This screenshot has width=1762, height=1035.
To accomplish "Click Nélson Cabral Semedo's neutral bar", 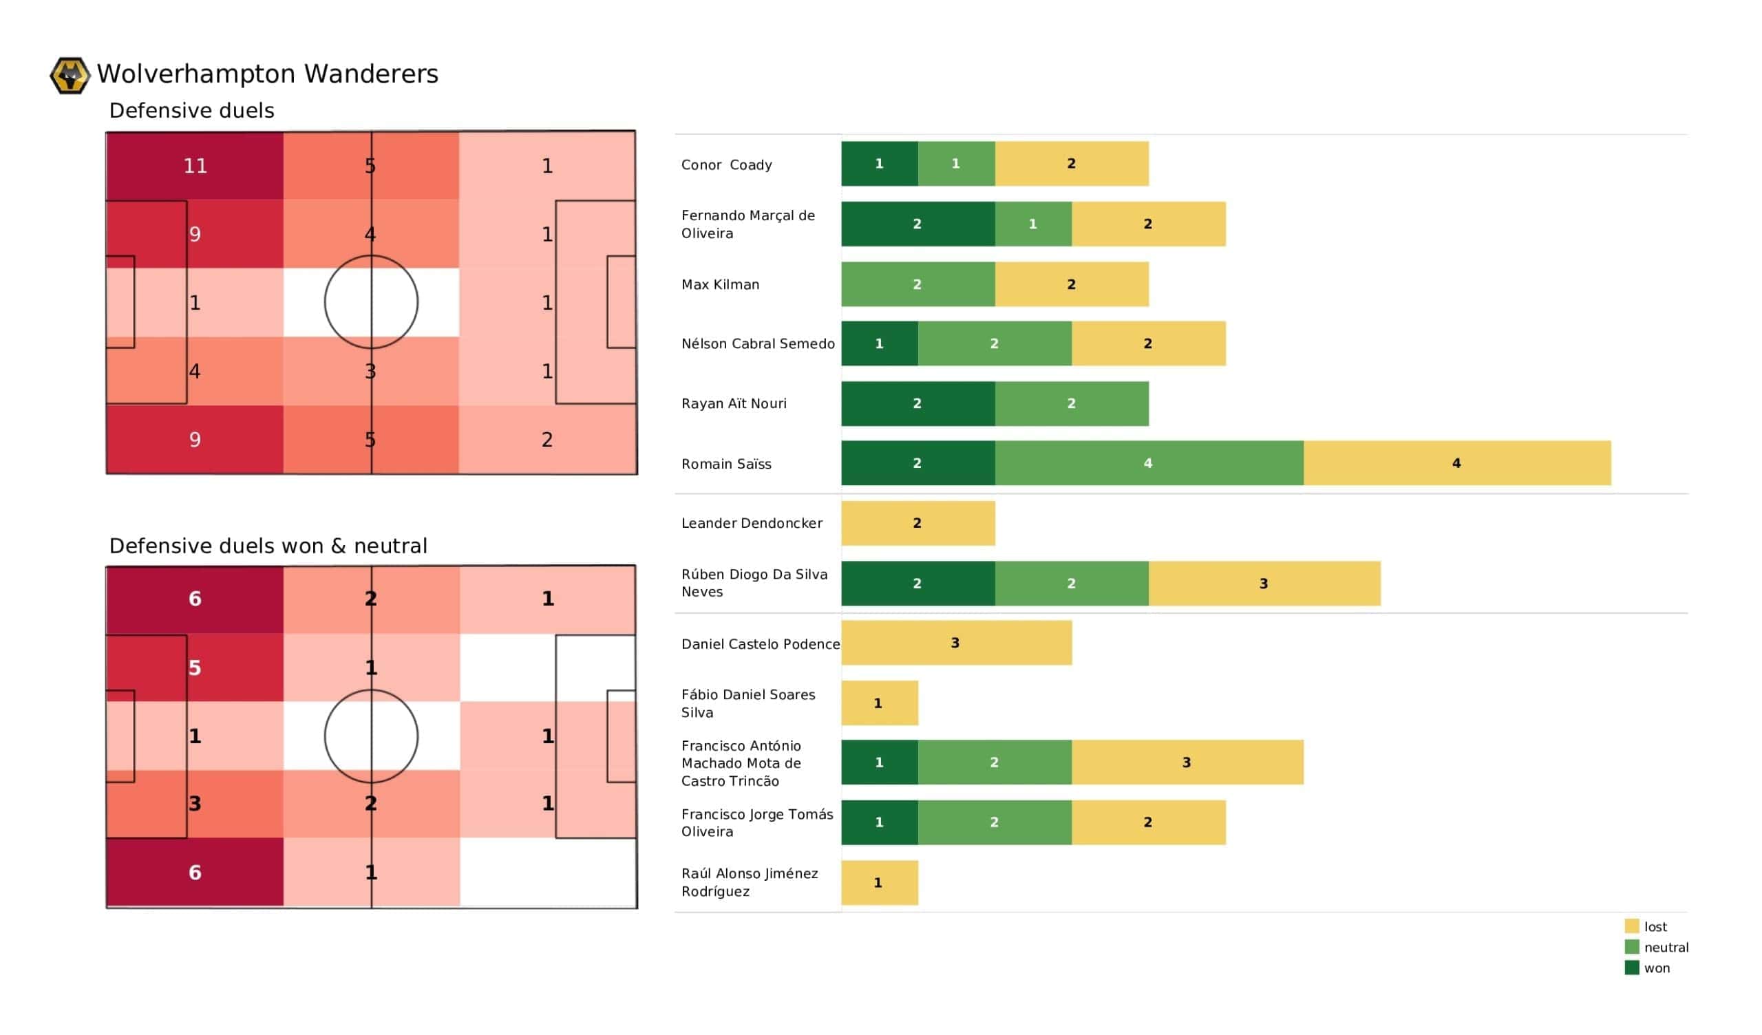I will [996, 343].
